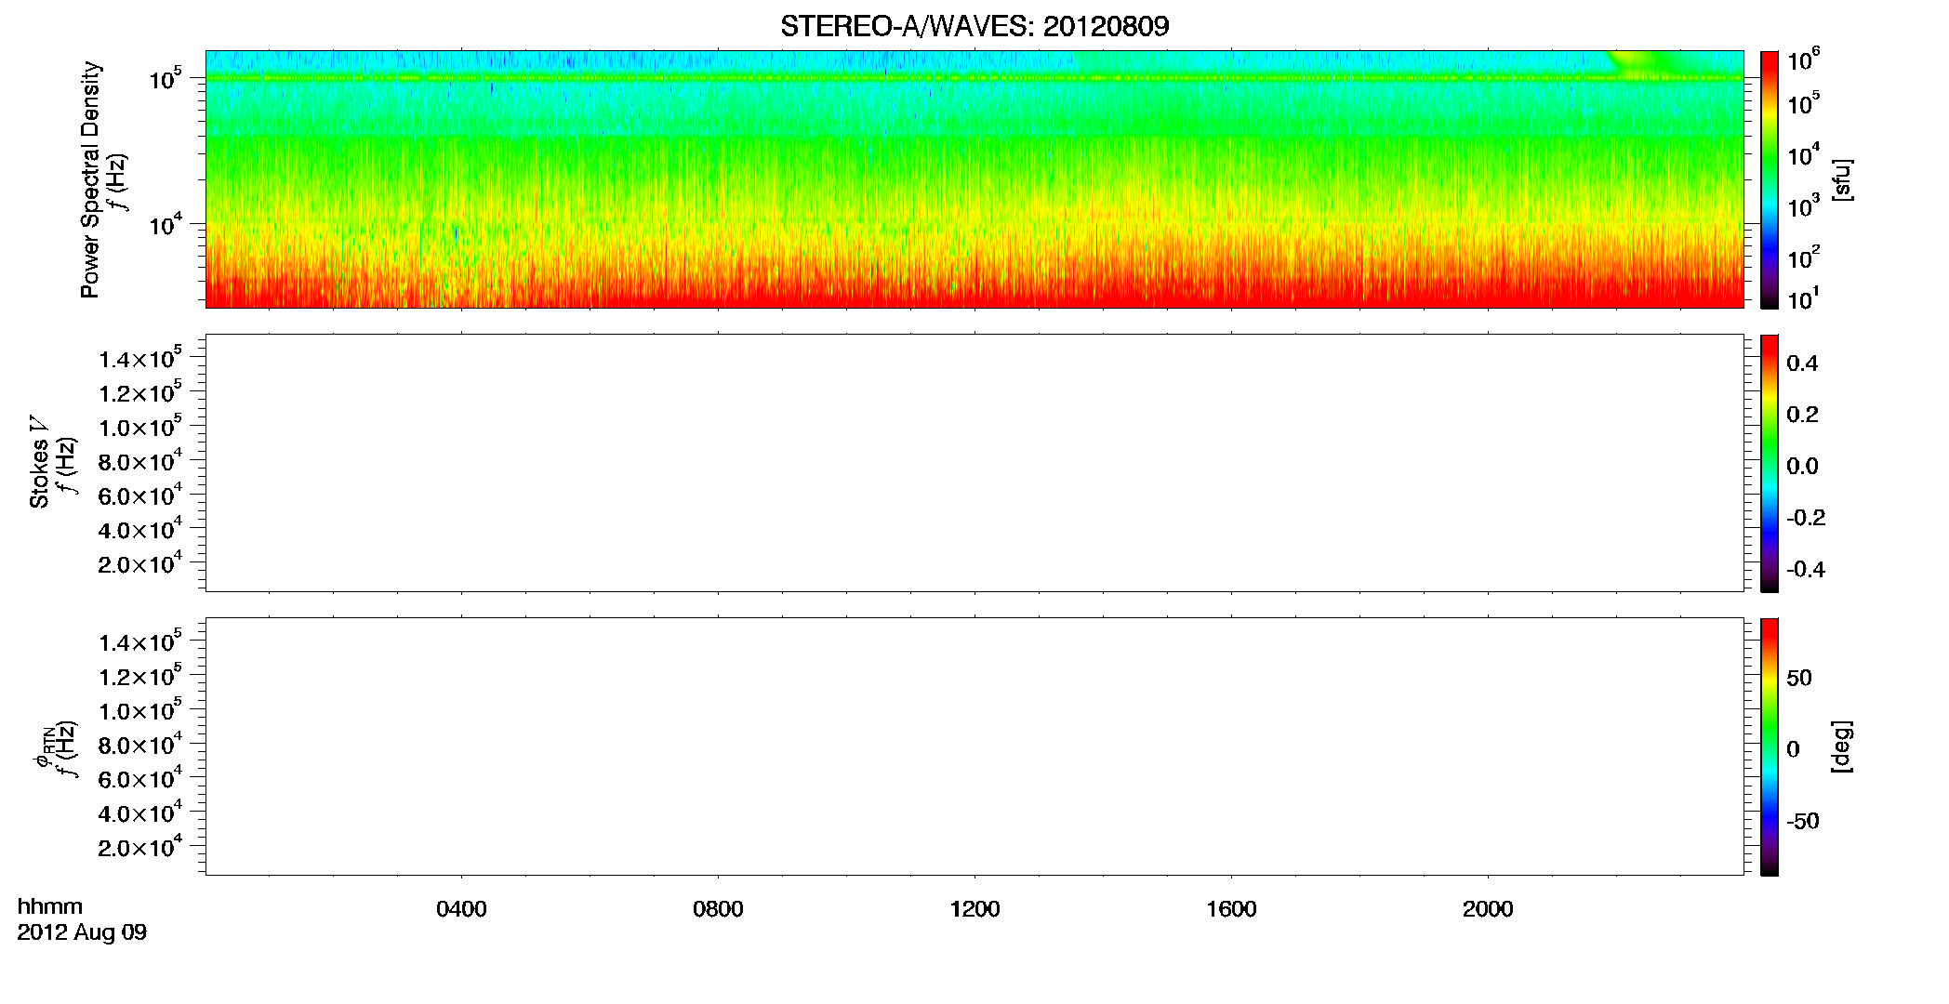Click the 1200 time tick label
1949x1004 pixels.
[x=974, y=909]
